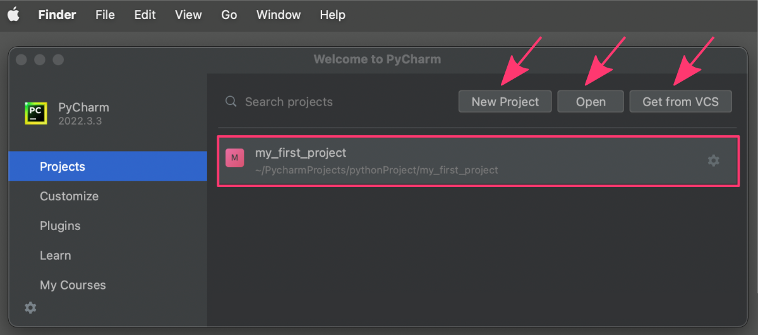Click Get from VCS button
The width and height of the screenshot is (758, 335).
click(680, 102)
